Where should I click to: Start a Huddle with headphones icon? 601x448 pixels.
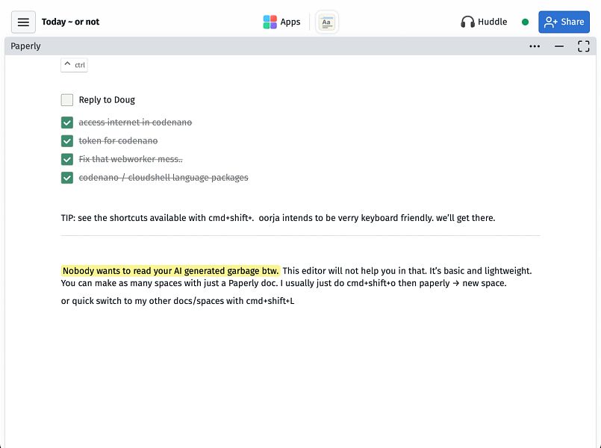click(x=484, y=22)
